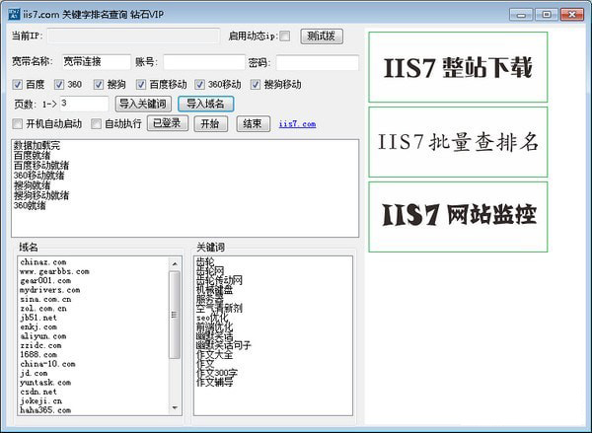
Task: Open the IIS7 批量查排名 banner
Action: [x=458, y=141]
